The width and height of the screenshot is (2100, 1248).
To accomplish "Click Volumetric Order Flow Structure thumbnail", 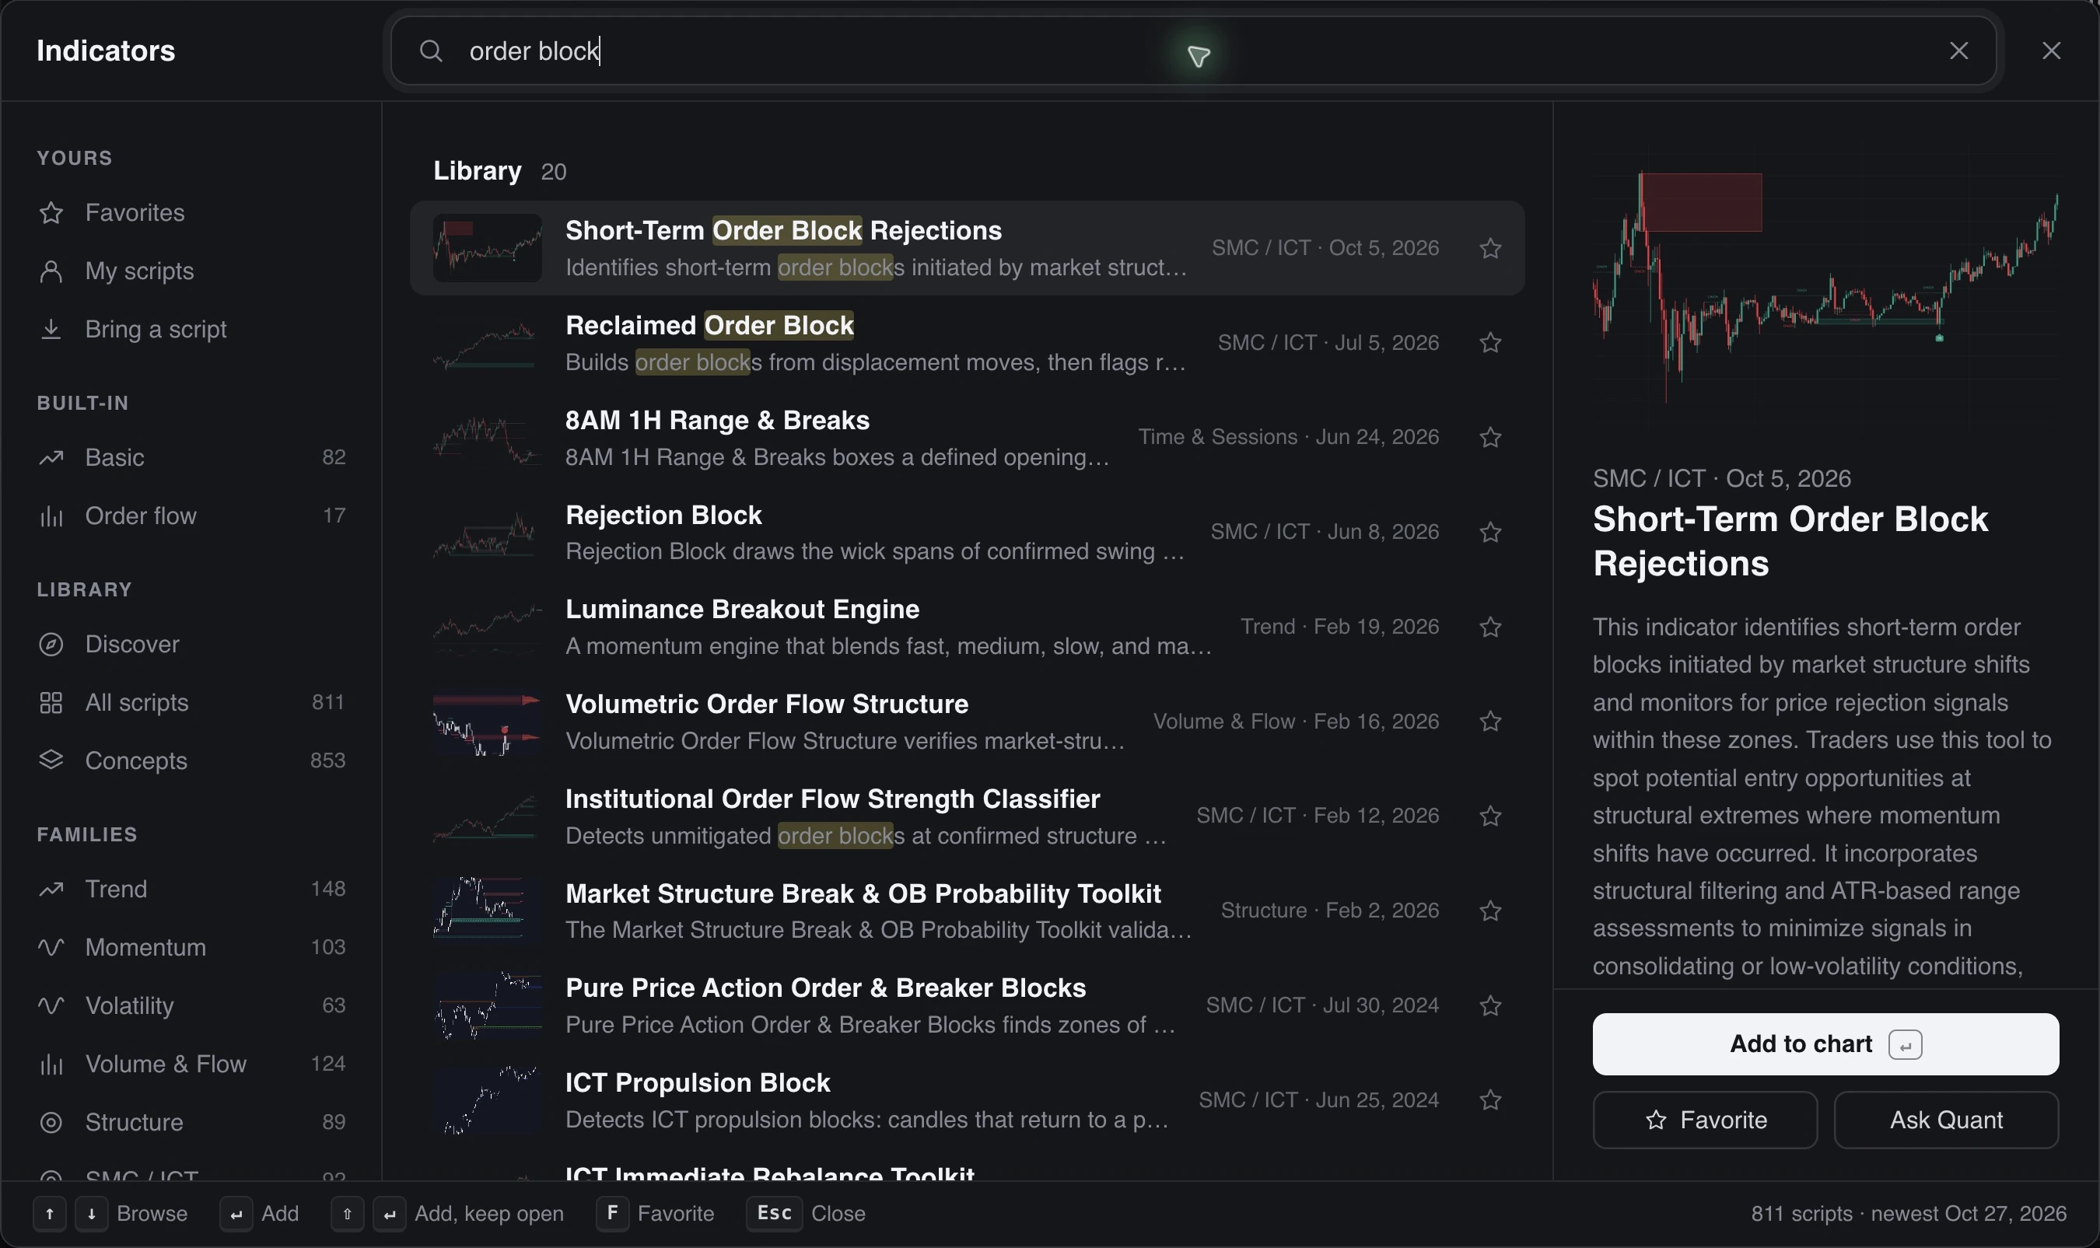I will pos(487,722).
